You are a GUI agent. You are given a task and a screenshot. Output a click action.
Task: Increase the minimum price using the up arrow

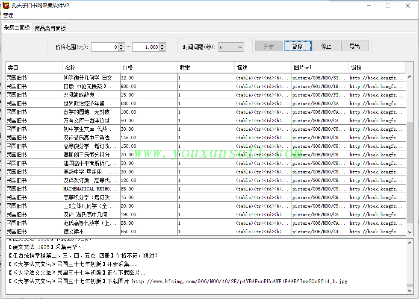tap(121, 45)
